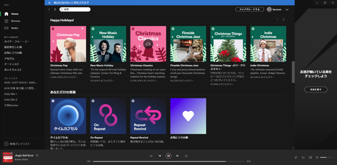Toggle shuffle playback
Image resolution: width=337 pixels, height=165 pixels.
(151, 156)
